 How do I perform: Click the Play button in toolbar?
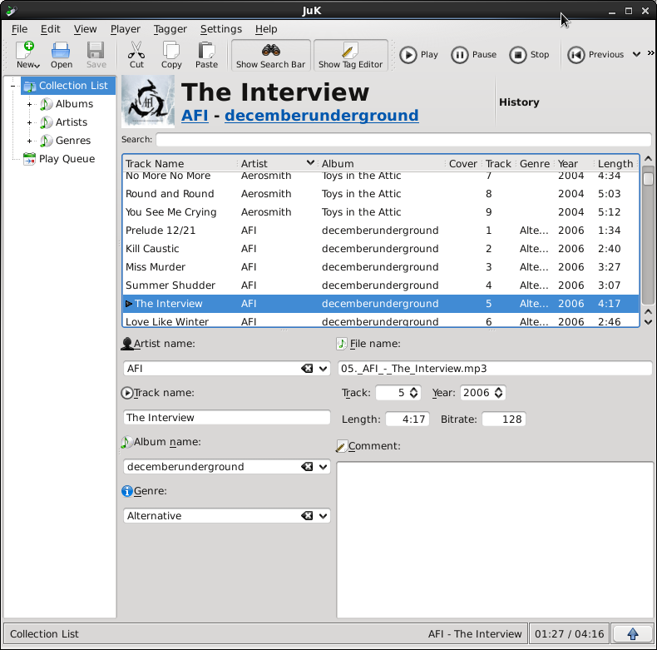pos(418,55)
